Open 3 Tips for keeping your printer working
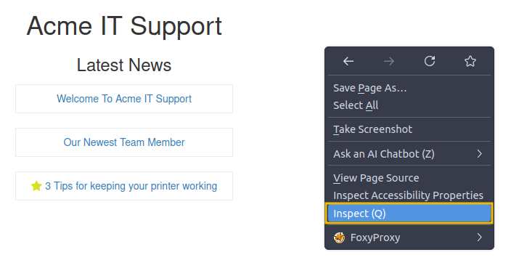This screenshot has height=268, width=511. (131, 186)
